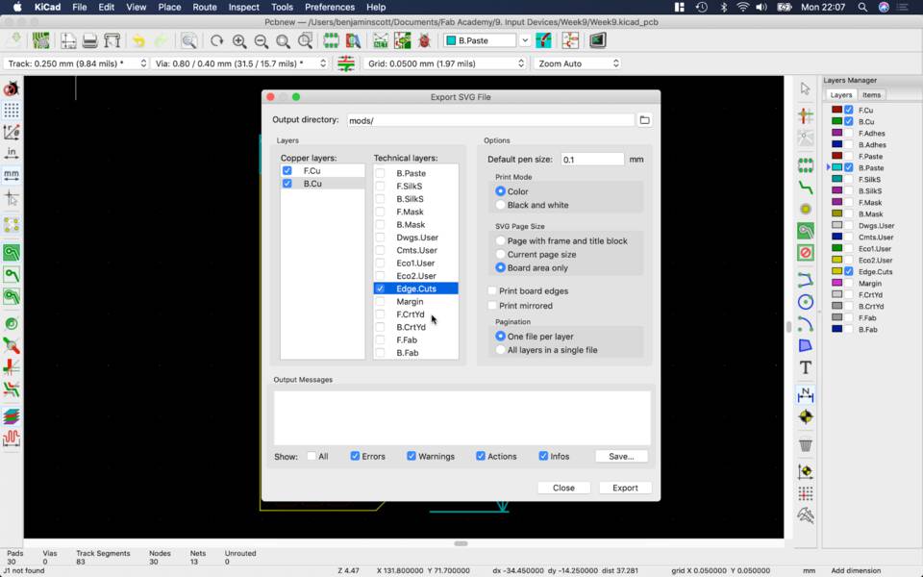Screen dimensions: 923x577
Task: Click the Print board icon
Action: point(89,40)
